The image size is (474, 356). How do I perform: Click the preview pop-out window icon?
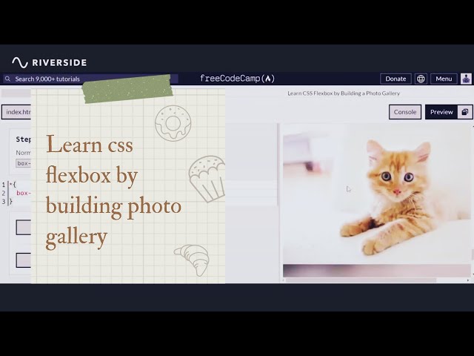pyautogui.click(x=465, y=112)
